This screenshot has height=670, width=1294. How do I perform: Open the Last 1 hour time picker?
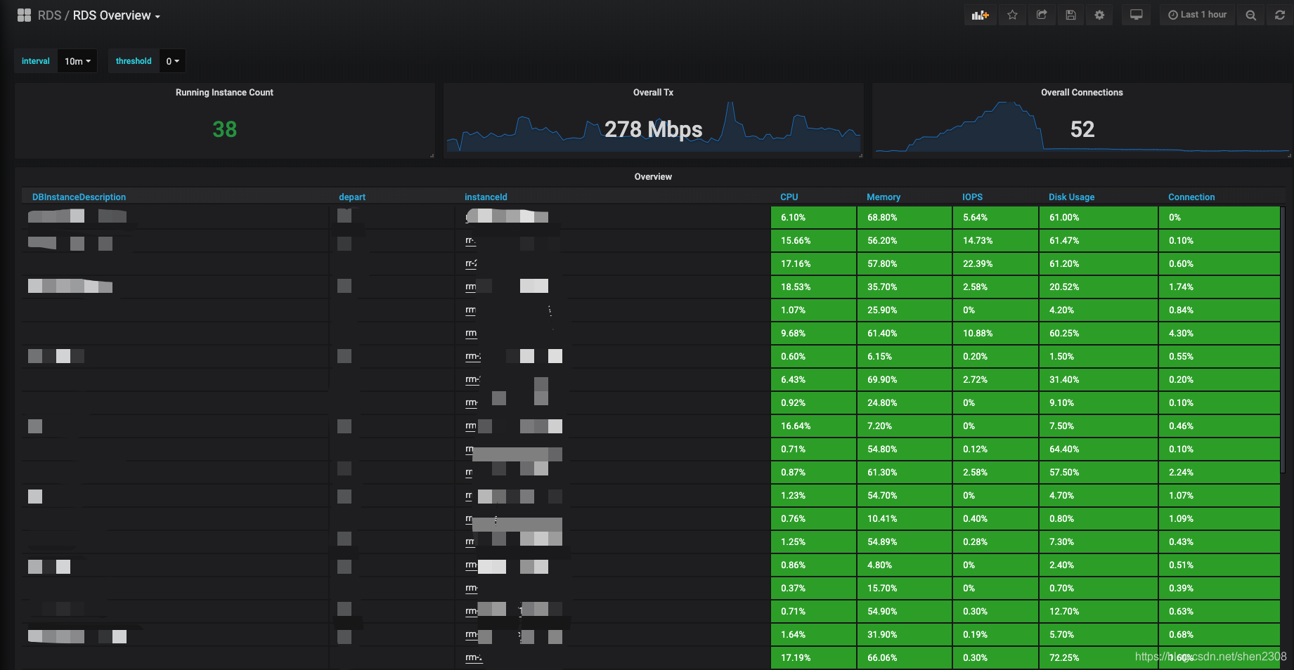point(1197,15)
